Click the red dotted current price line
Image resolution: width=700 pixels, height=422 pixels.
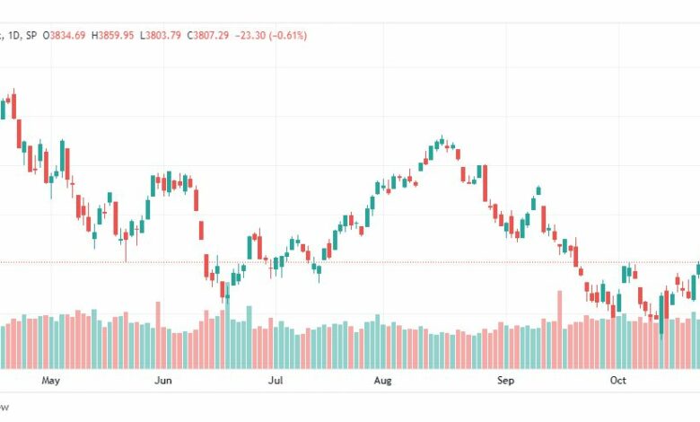(350, 262)
